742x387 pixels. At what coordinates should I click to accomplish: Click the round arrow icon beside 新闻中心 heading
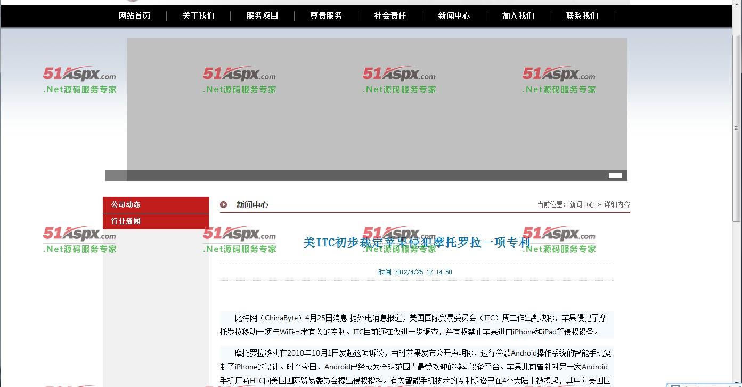(x=224, y=205)
